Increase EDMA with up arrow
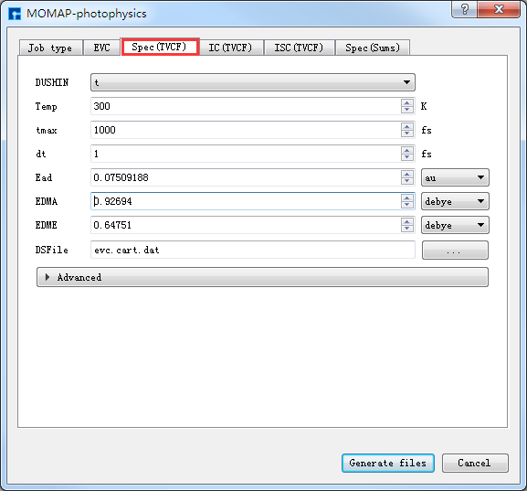The height and width of the screenshot is (491, 527). pyautogui.click(x=407, y=197)
